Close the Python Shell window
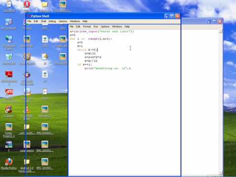 tap(177, 16)
